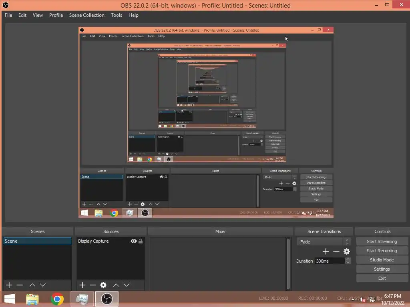Decrease Duration with down arrow

click(x=348, y=262)
